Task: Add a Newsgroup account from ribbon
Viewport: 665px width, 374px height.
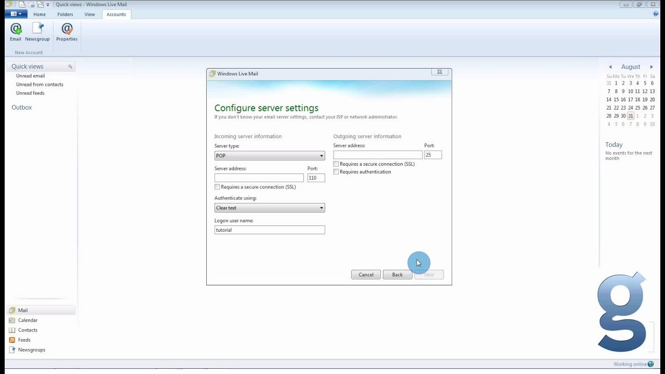Action: (x=37, y=32)
